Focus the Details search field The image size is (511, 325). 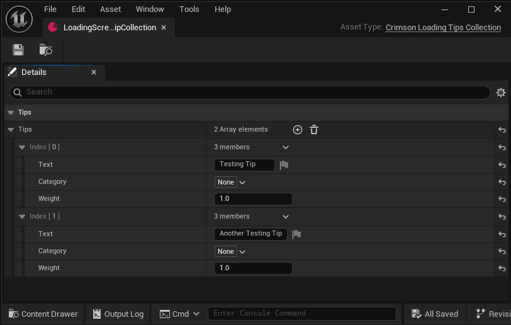pos(250,93)
